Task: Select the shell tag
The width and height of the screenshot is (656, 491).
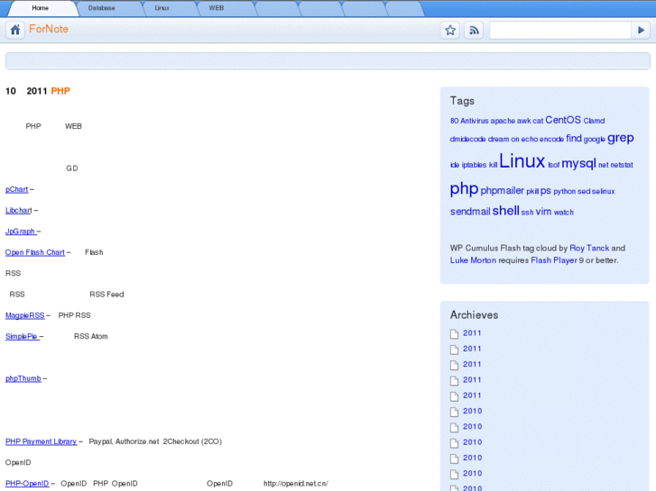Action: click(x=506, y=211)
